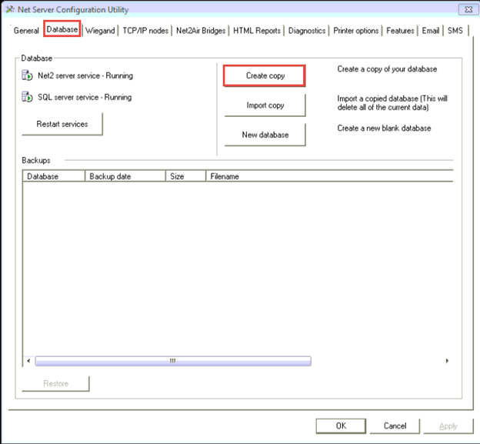
Task: Click the 'Backups' section label
Action: tap(36, 161)
